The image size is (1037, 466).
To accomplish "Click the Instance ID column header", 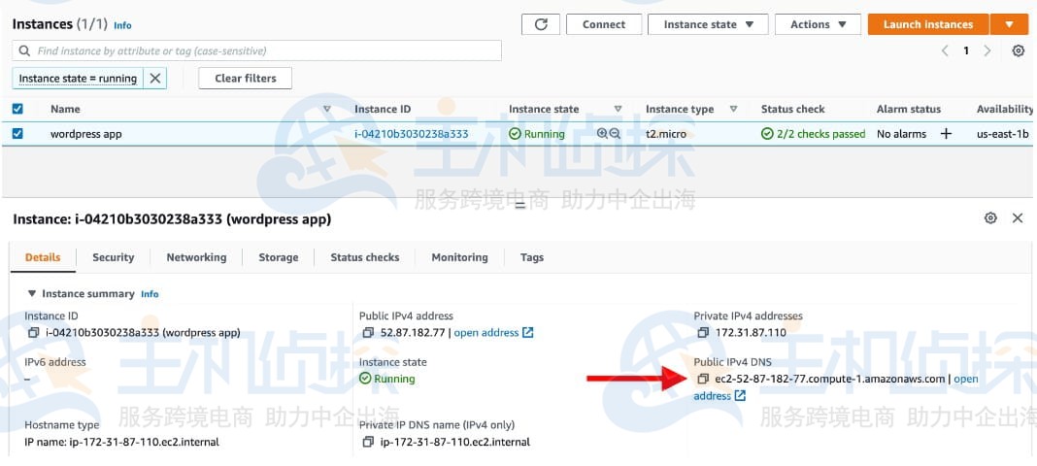I will [x=383, y=109].
